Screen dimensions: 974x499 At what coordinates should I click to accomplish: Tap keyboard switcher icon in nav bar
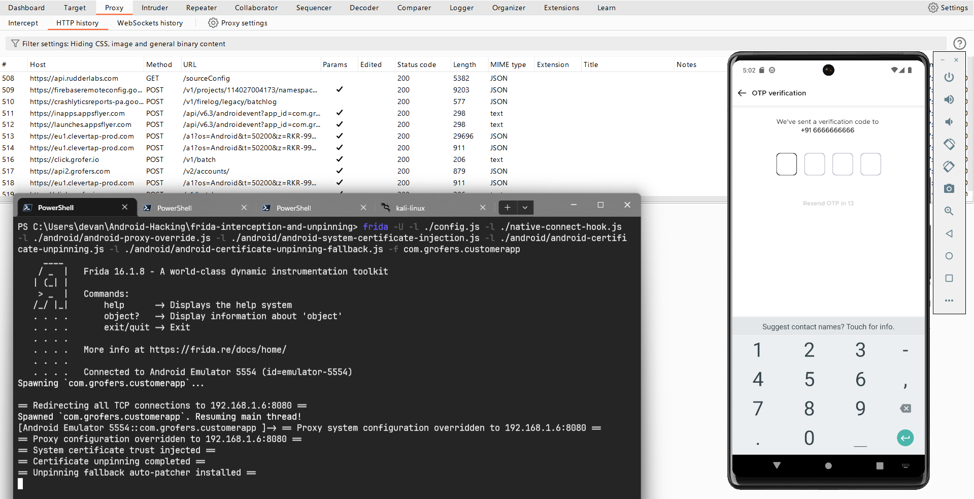pyautogui.click(x=905, y=465)
